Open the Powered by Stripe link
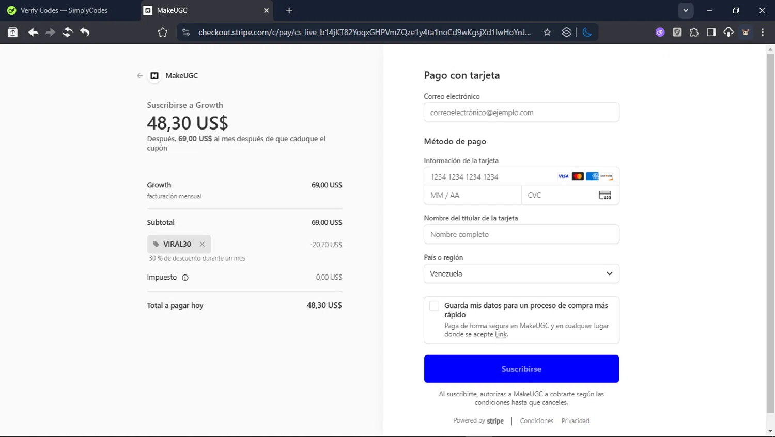The width and height of the screenshot is (775, 437). pos(478,420)
